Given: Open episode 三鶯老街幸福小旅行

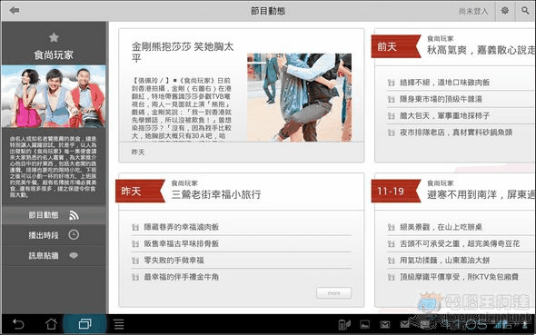Looking at the screenshot, I should [216, 194].
